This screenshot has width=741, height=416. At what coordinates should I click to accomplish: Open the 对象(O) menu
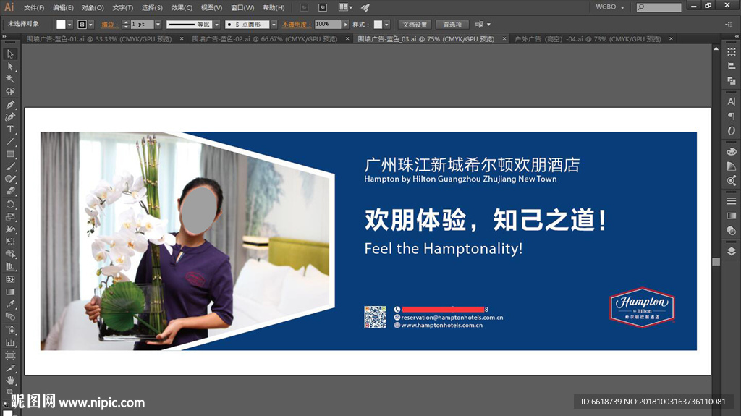pyautogui.click(x=93, y=7)
